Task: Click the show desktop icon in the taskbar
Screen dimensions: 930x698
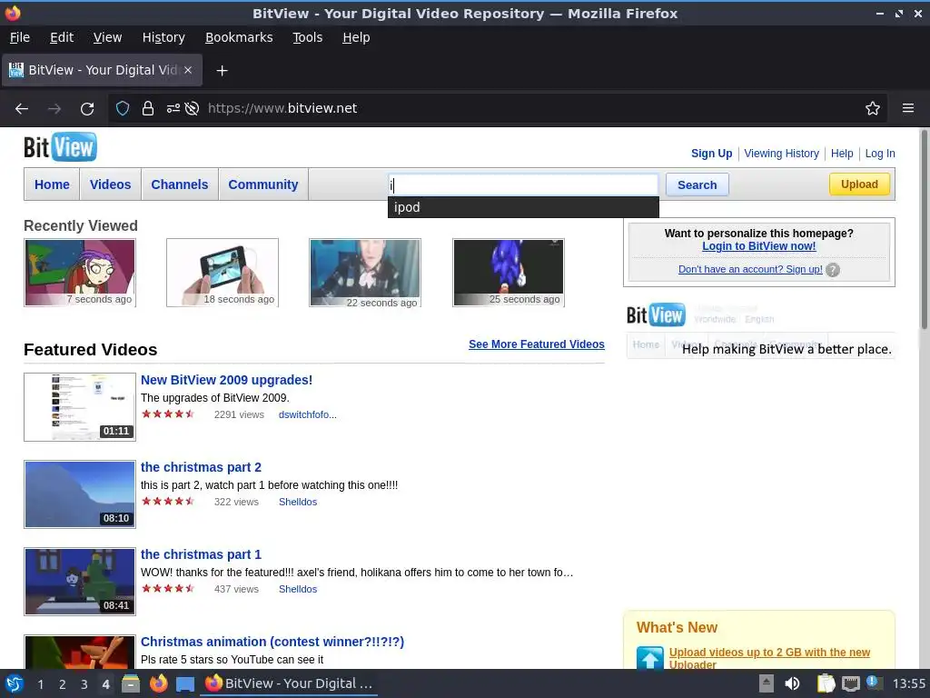Action: (x=185, y=684)
